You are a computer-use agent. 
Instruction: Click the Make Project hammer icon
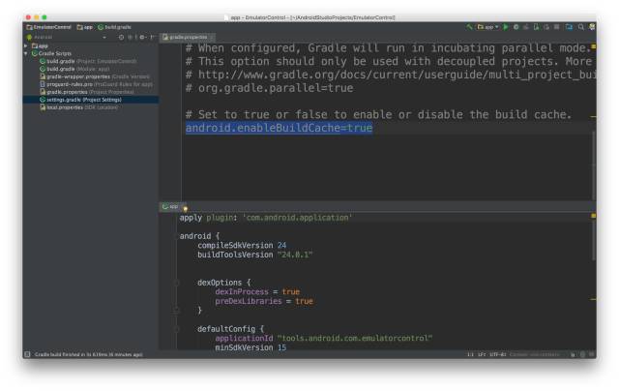469,27
